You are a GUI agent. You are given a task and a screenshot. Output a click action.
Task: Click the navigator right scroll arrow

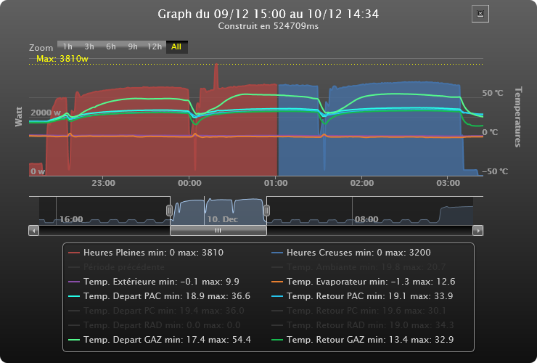click(477, 230)
